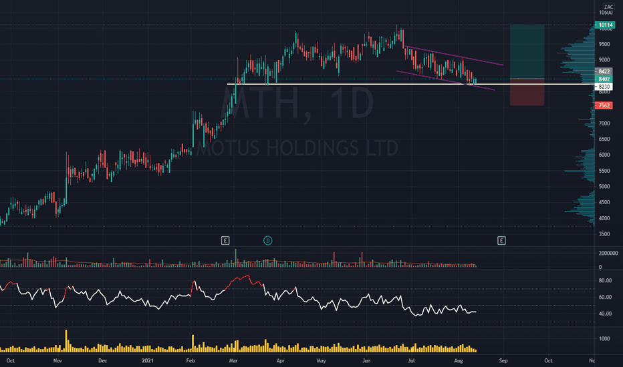Select the upper purple channel trendline

coord(454,56)
